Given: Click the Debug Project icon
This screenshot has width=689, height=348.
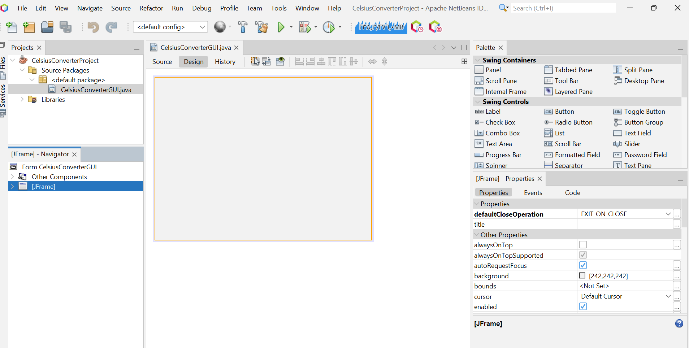Looking at the screenshot, I should pos(305,27).
